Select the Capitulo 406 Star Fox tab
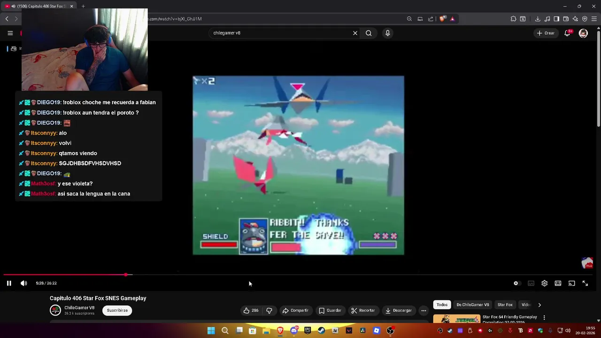The image size is (601, 338). click(39, 6)
